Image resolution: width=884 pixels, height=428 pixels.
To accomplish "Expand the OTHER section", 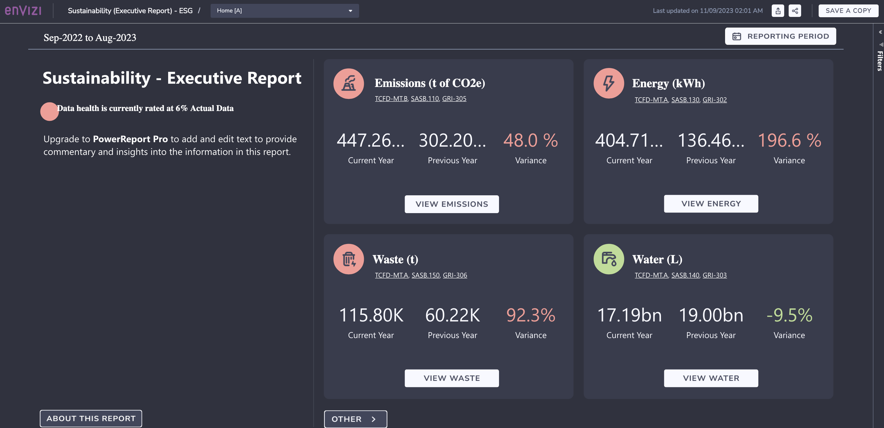I will [x=355, y=419].
